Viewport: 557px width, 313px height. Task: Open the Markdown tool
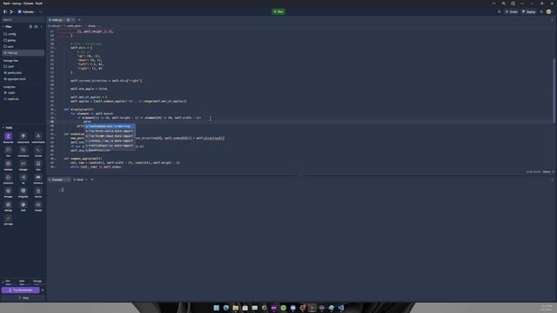pos(38,179)
